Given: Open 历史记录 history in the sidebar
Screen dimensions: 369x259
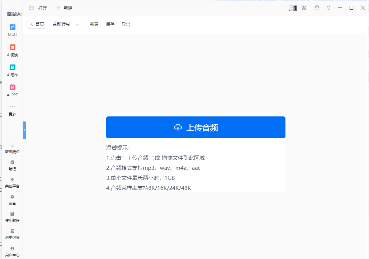Looking at the screenshot, I should point(12,231).
